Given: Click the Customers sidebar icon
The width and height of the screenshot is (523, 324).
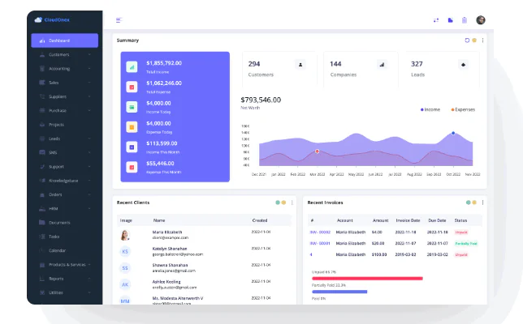Looking at the screenshot, I should (x=42, y=54).
